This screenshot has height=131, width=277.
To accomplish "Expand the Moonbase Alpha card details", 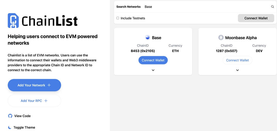I will coord(237,70).
